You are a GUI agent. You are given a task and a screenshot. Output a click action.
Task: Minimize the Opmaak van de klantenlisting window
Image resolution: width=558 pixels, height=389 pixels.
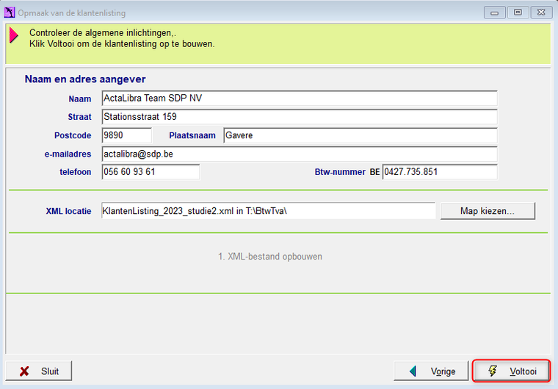pyautogui.click(x=494, y=13)
